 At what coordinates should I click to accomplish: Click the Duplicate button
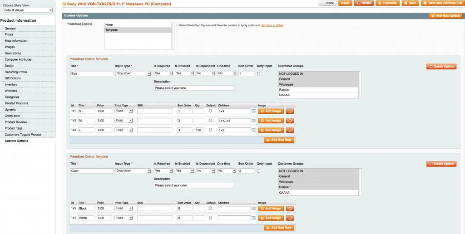(x=387, y=3)
